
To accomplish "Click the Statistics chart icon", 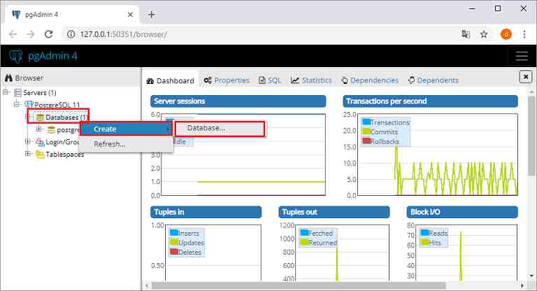I will coord(295,80).
